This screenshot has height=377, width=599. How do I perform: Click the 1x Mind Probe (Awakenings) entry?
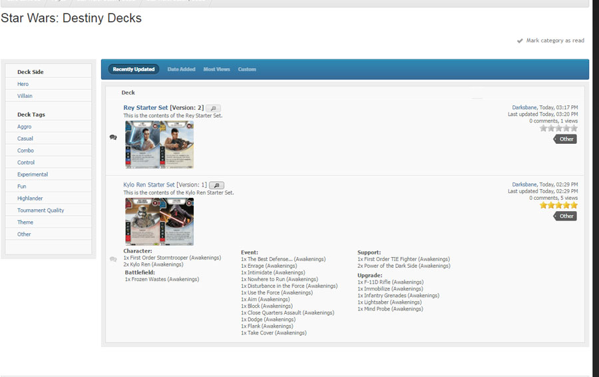pyautogui.click(x=391, y=309)
